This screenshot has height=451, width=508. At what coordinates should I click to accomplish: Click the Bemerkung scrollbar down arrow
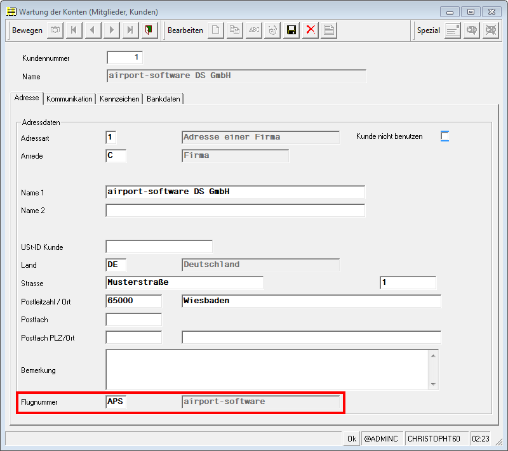(433, 384)
